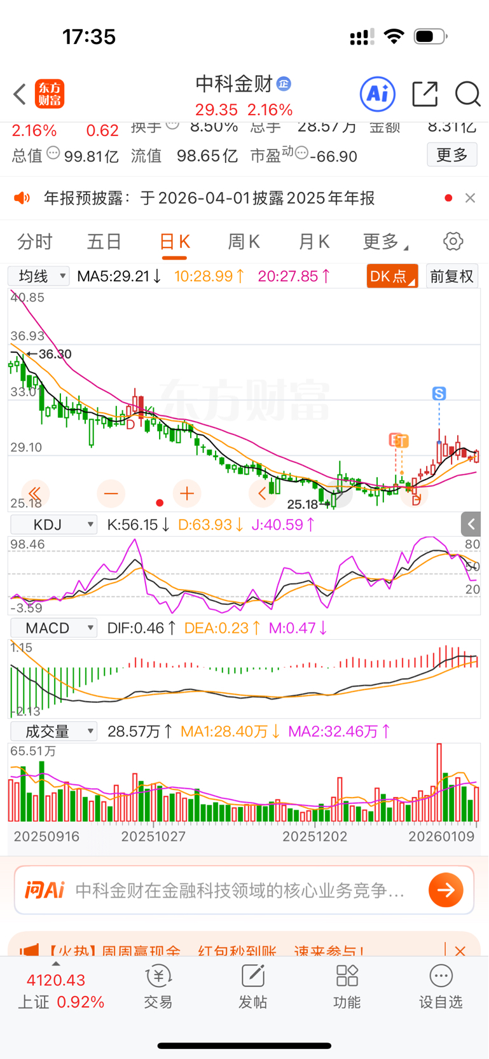The image size is (489, 1059).
Task: Tap the red dot on announcement
Action: point(448,198)
